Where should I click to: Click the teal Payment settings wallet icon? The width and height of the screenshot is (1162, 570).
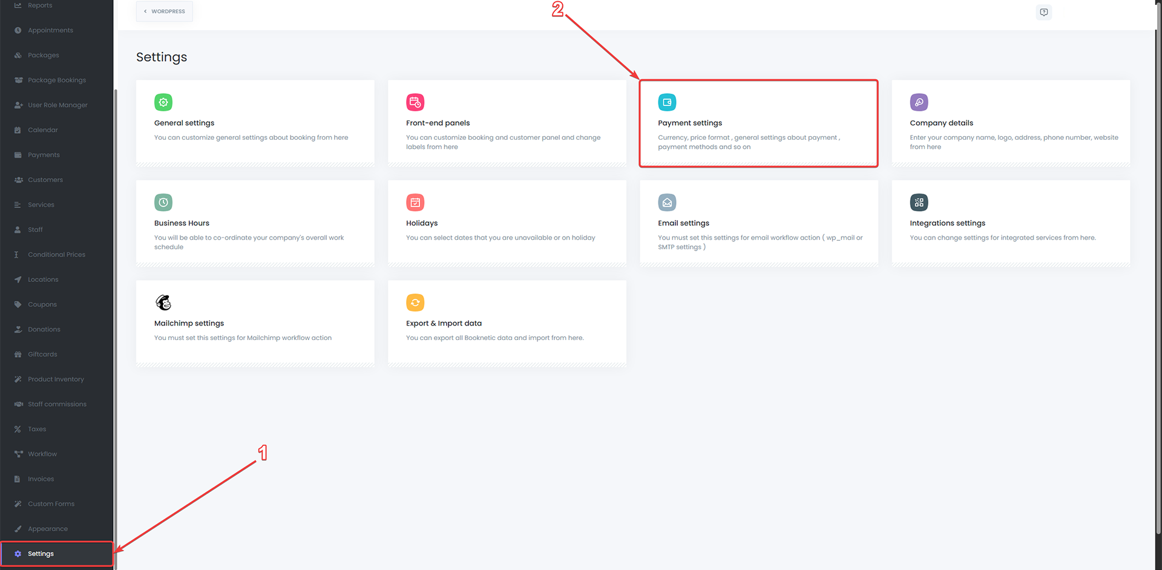[667, 102]
